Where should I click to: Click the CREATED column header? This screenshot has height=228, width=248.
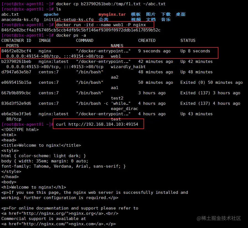147,41
